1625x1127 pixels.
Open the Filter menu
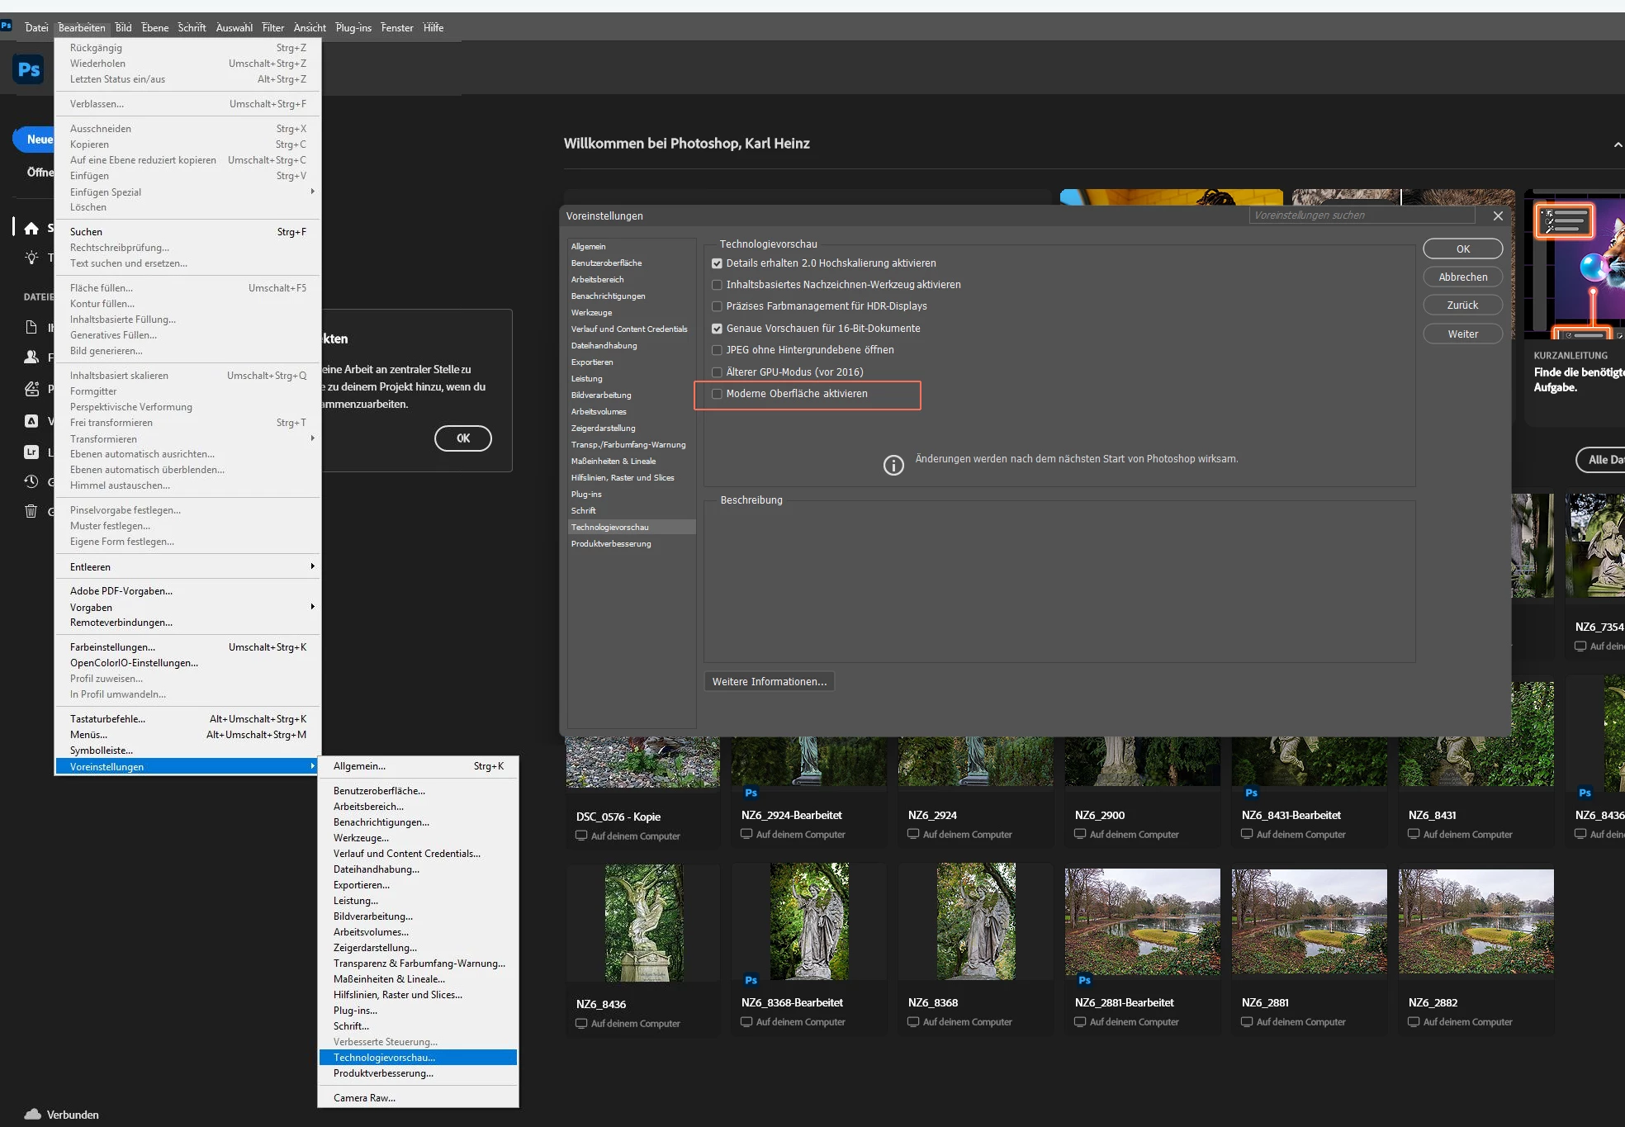[x=273, y=27]
